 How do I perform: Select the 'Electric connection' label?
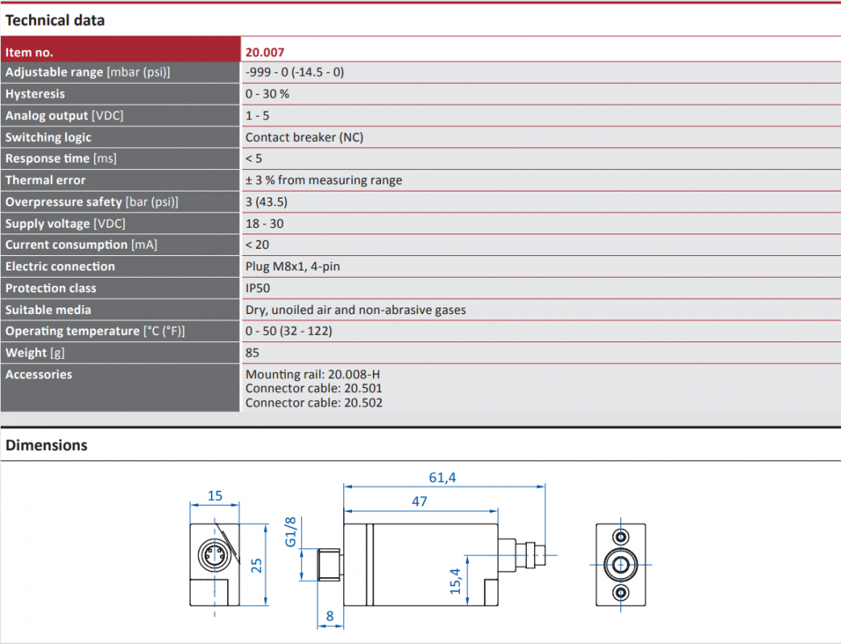click(60, 266)
